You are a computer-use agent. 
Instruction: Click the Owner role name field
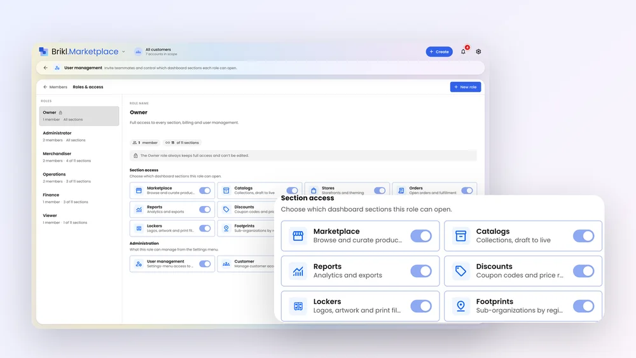tap(139, 113)
